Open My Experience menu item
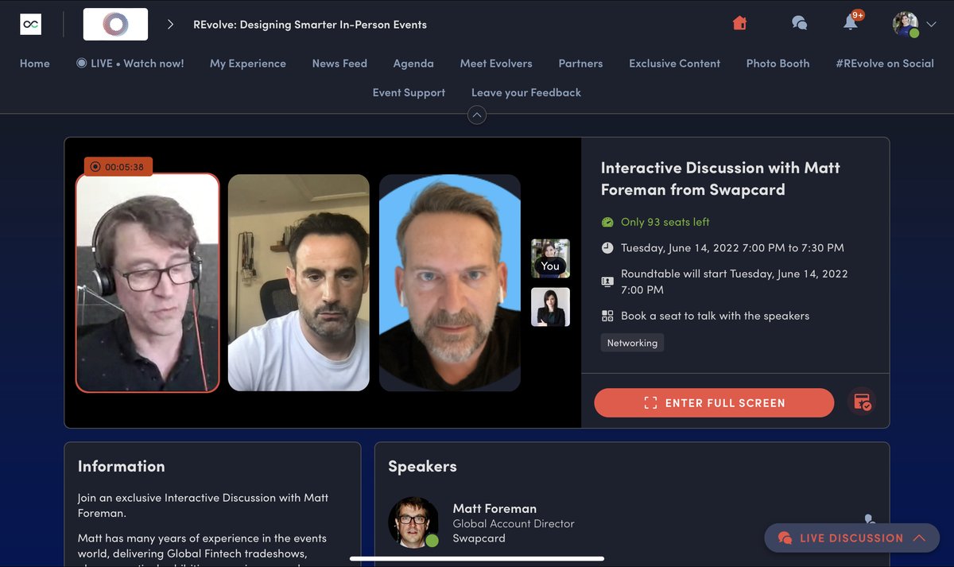Screen dimensions: 954x567 pos(248,64)
